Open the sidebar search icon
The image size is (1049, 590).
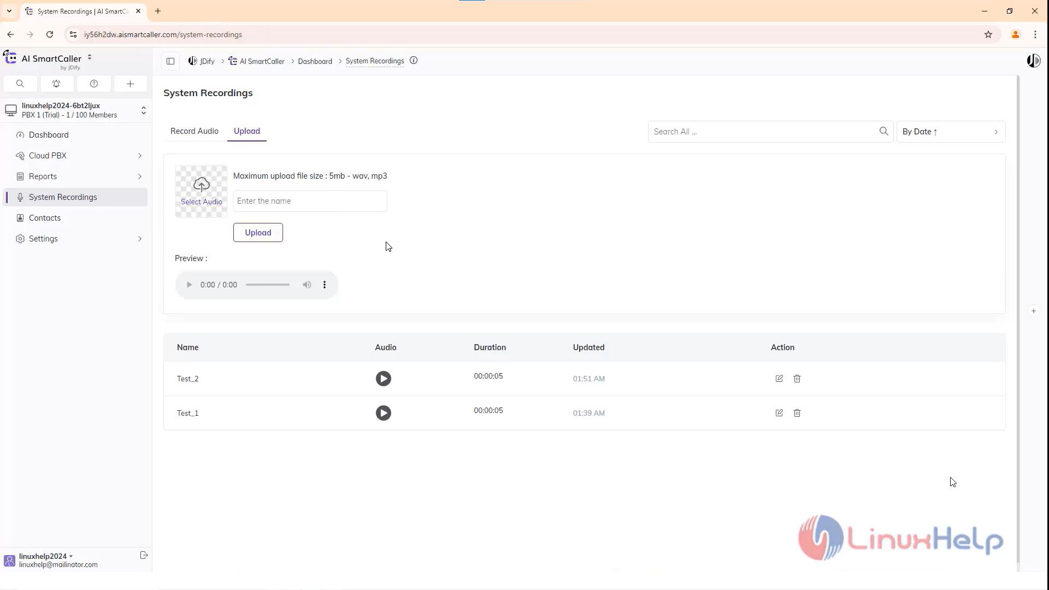click(x=20, y=84)
